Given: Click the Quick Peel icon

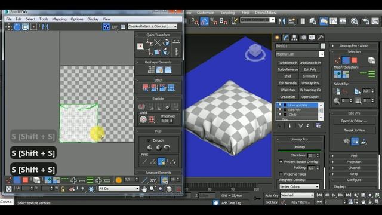Looking at the screenshot, I should pyautogui.click(x=150, y=148).
